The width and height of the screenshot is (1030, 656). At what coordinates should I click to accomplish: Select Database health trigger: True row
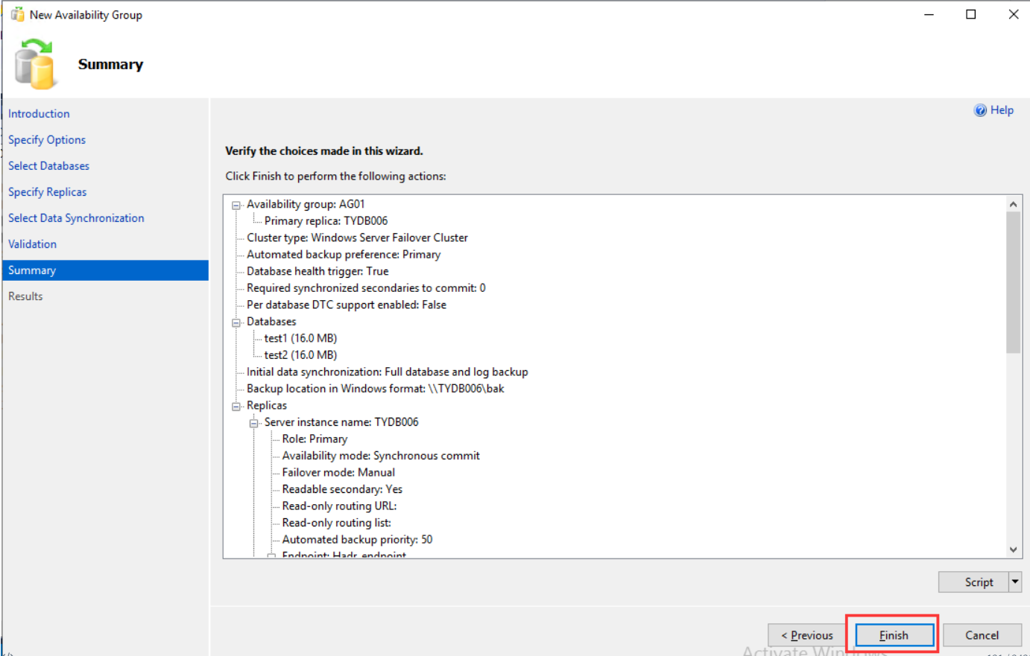[317, 271]
